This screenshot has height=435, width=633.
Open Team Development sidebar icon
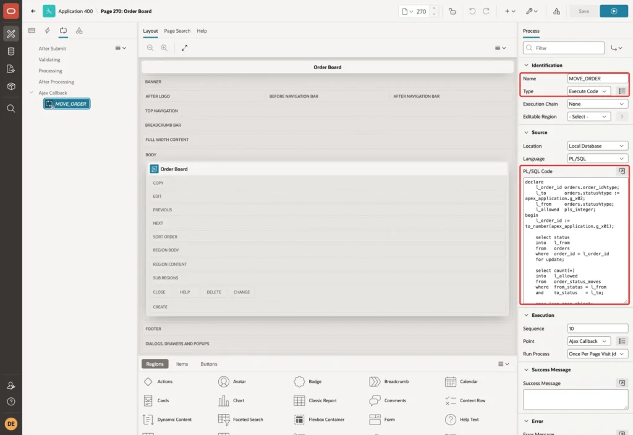pos(11,69)
